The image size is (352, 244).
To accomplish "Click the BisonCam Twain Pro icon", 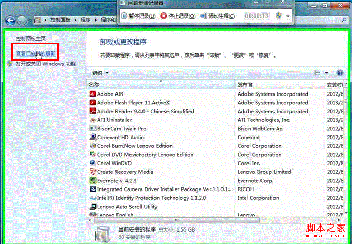I will click(x=93, y=128).
